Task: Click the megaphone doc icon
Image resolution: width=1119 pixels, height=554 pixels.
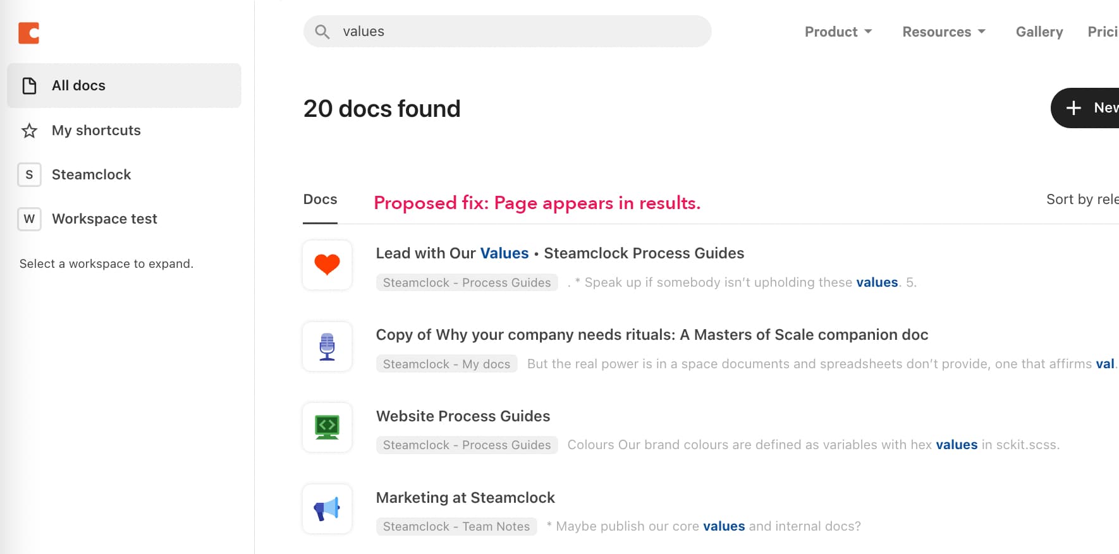Action: tap(327, 509)
